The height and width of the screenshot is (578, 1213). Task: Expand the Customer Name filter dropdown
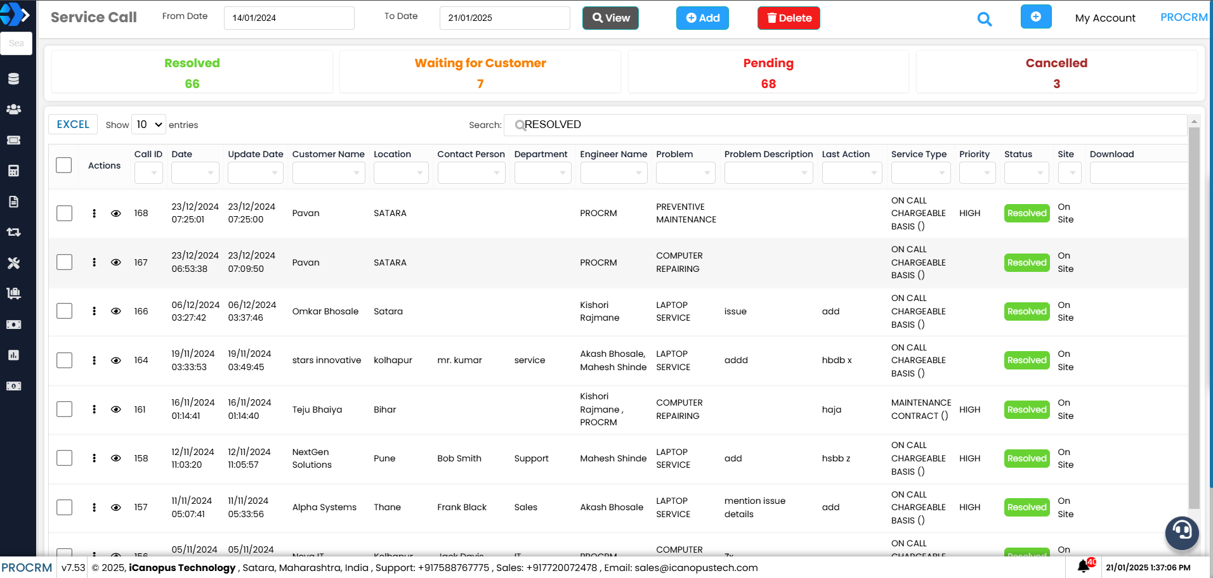click(328, 173)
